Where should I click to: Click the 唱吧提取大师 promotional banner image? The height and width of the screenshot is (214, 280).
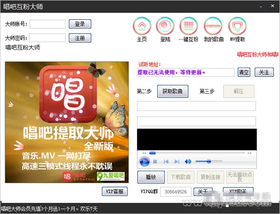67,122
